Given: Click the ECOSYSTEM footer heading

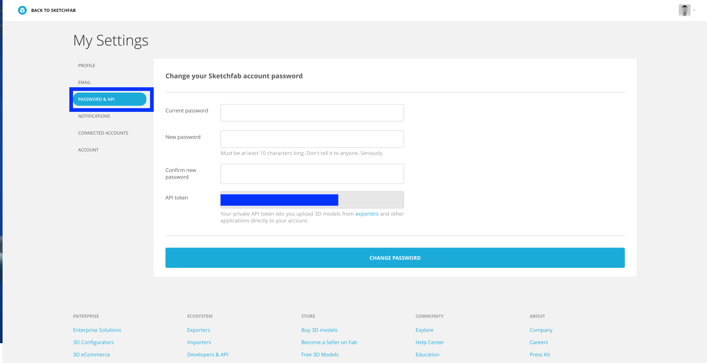Looking at the screenshot, I should point(200,316).
